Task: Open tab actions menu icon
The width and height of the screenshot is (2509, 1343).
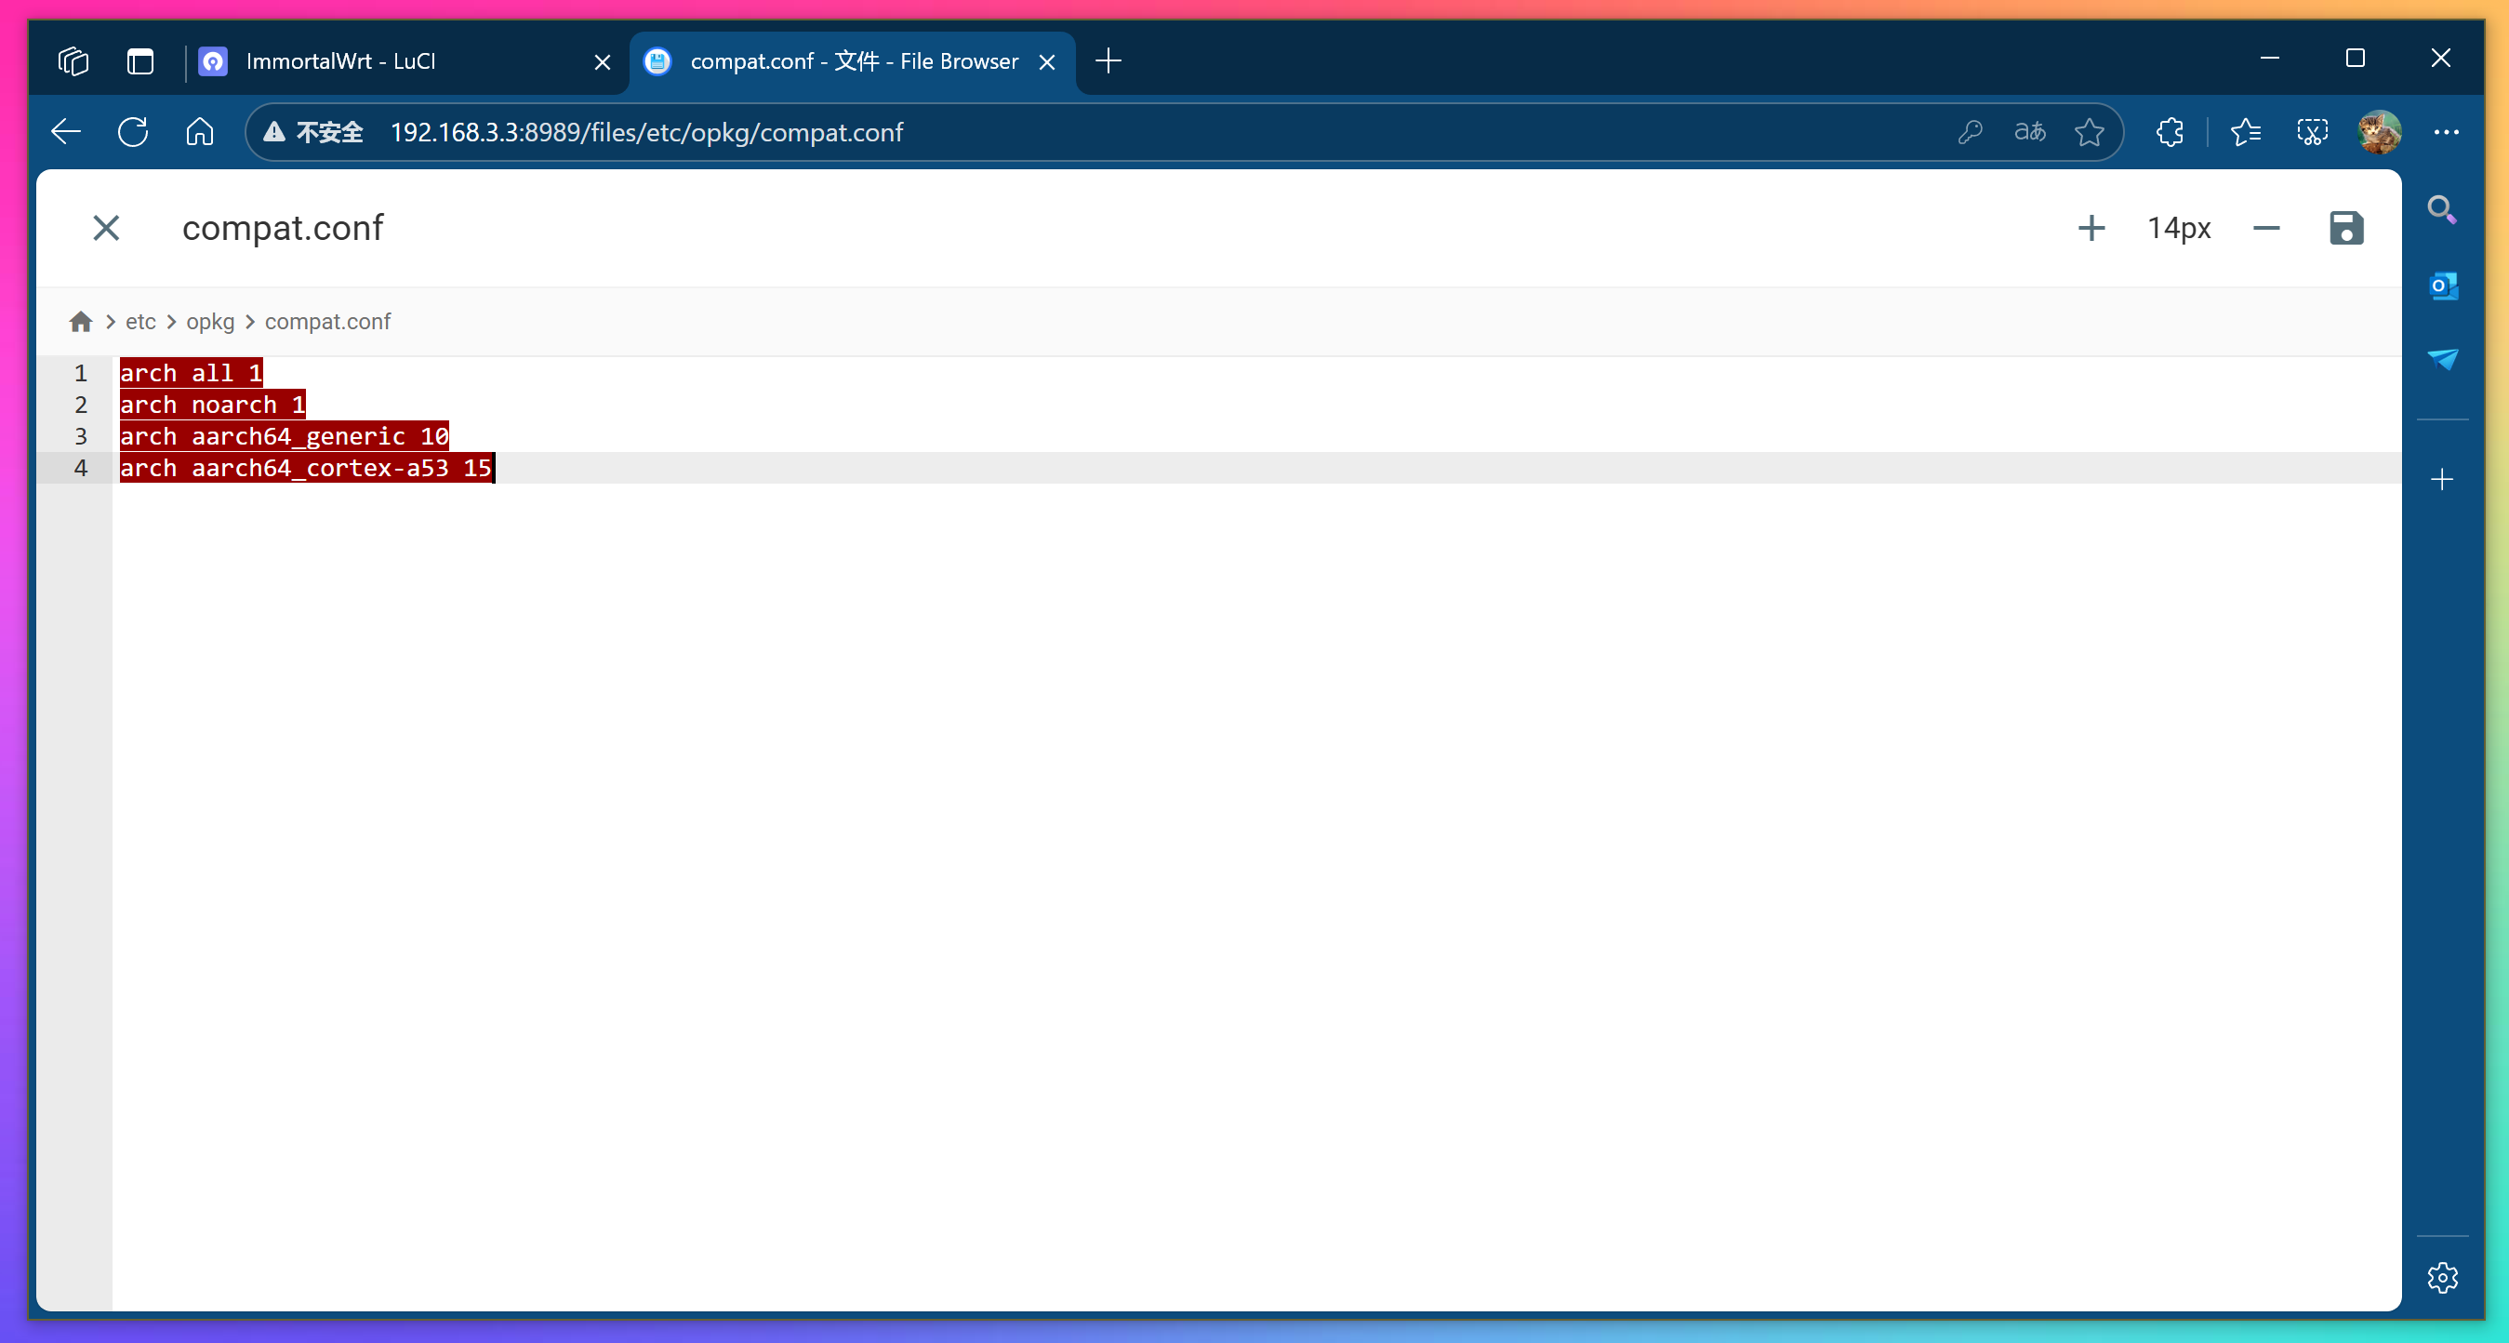Action: pos(140,61)
